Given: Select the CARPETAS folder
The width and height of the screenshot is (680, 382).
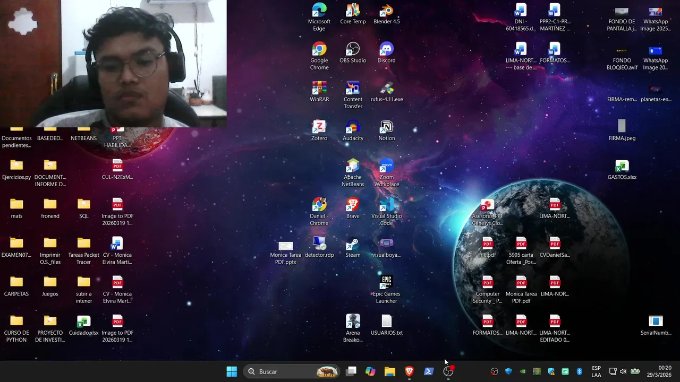Looking at the screenshot, I should coord(16,286).
